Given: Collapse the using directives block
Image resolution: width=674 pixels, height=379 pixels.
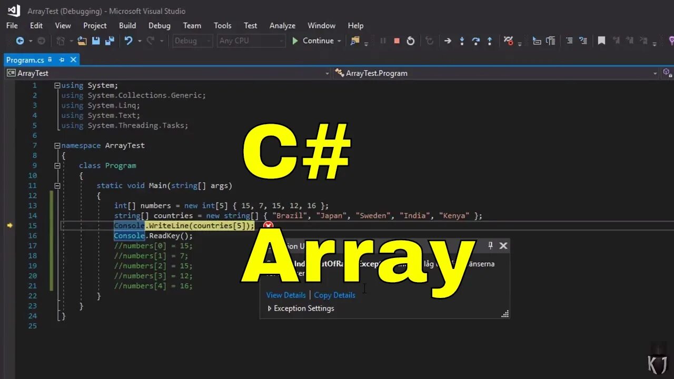Looking at the screenshot, I should coord(57,85).
